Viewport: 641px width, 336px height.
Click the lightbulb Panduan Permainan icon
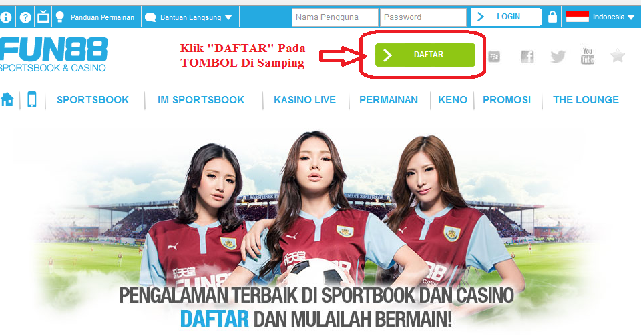(x=60, y=17)
